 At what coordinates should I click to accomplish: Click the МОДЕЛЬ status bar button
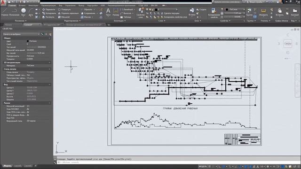point(202,167)
